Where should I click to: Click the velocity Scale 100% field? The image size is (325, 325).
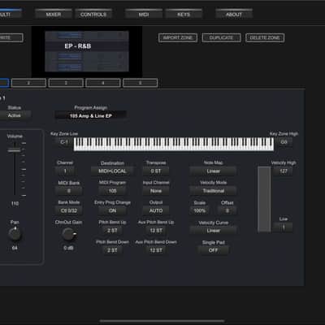[x=200, y=210]
